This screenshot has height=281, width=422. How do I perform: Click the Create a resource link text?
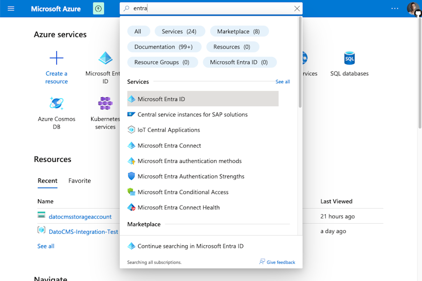point(56,78)
